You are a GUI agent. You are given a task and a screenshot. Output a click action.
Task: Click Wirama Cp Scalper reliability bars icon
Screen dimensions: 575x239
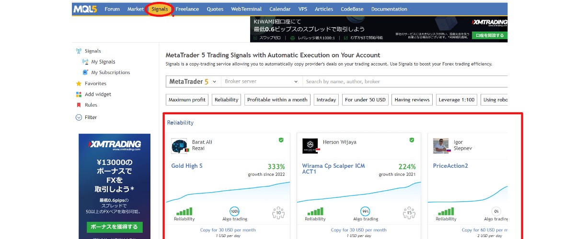315,211
